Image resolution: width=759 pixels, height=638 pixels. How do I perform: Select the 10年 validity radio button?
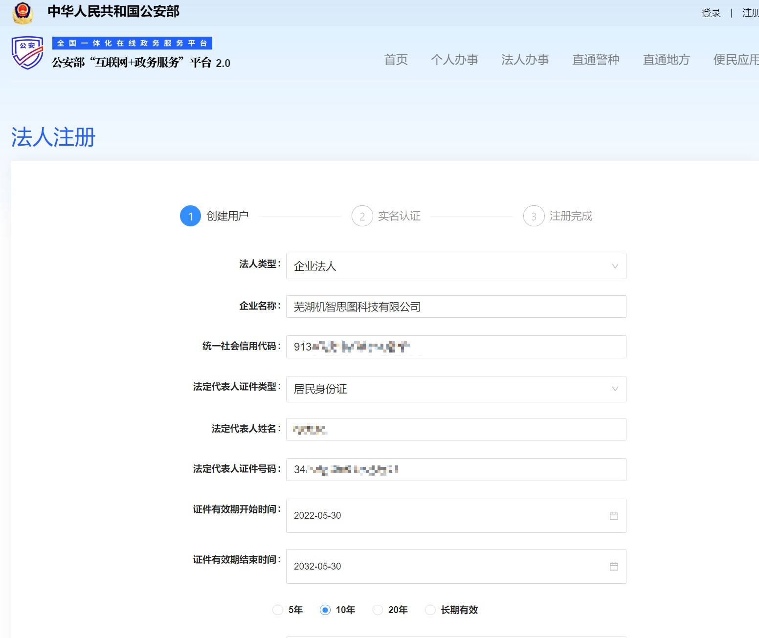tap(325, 610)
